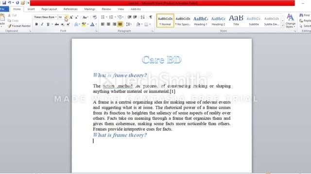The height and width of the screenshot is (174, 311).
Task: Open the Font dialog launcher
Action: [96, 31]
